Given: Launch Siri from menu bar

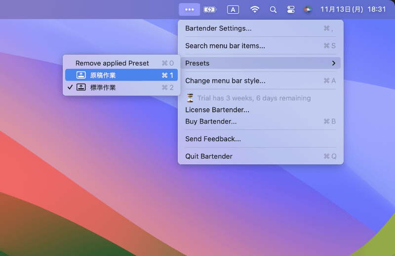Looking at the screenshot, I should click(308, 9).
